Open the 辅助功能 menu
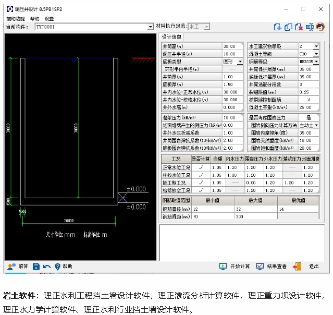 coord(16,18)
